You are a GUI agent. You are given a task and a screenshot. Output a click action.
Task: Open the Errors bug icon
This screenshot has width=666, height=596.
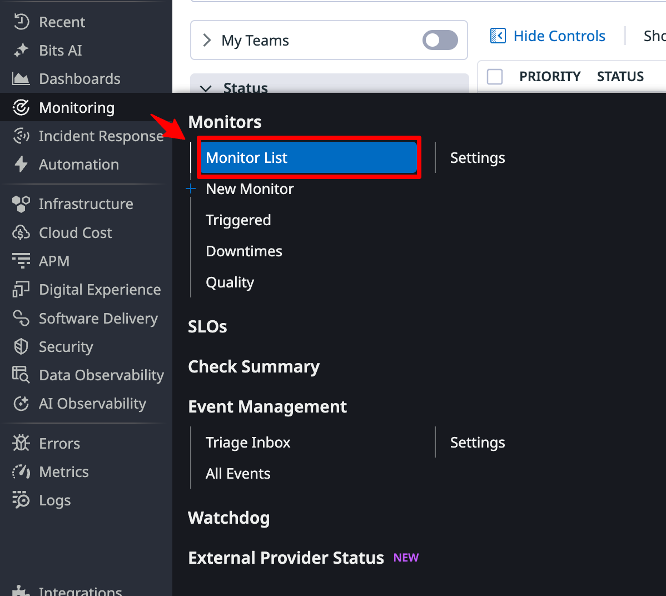click(21, 444)
